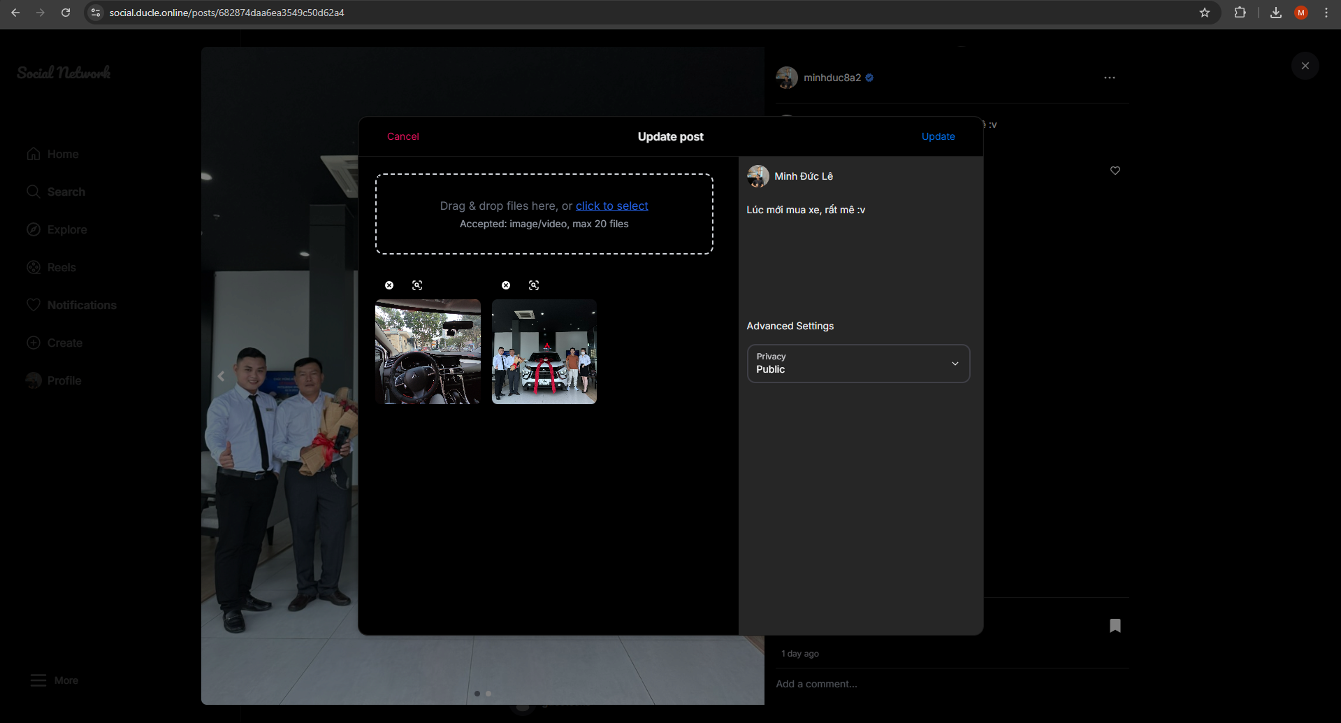Click the Social Network logo
The height and width of the screenshot is (723, 1341).
[64, 73]
